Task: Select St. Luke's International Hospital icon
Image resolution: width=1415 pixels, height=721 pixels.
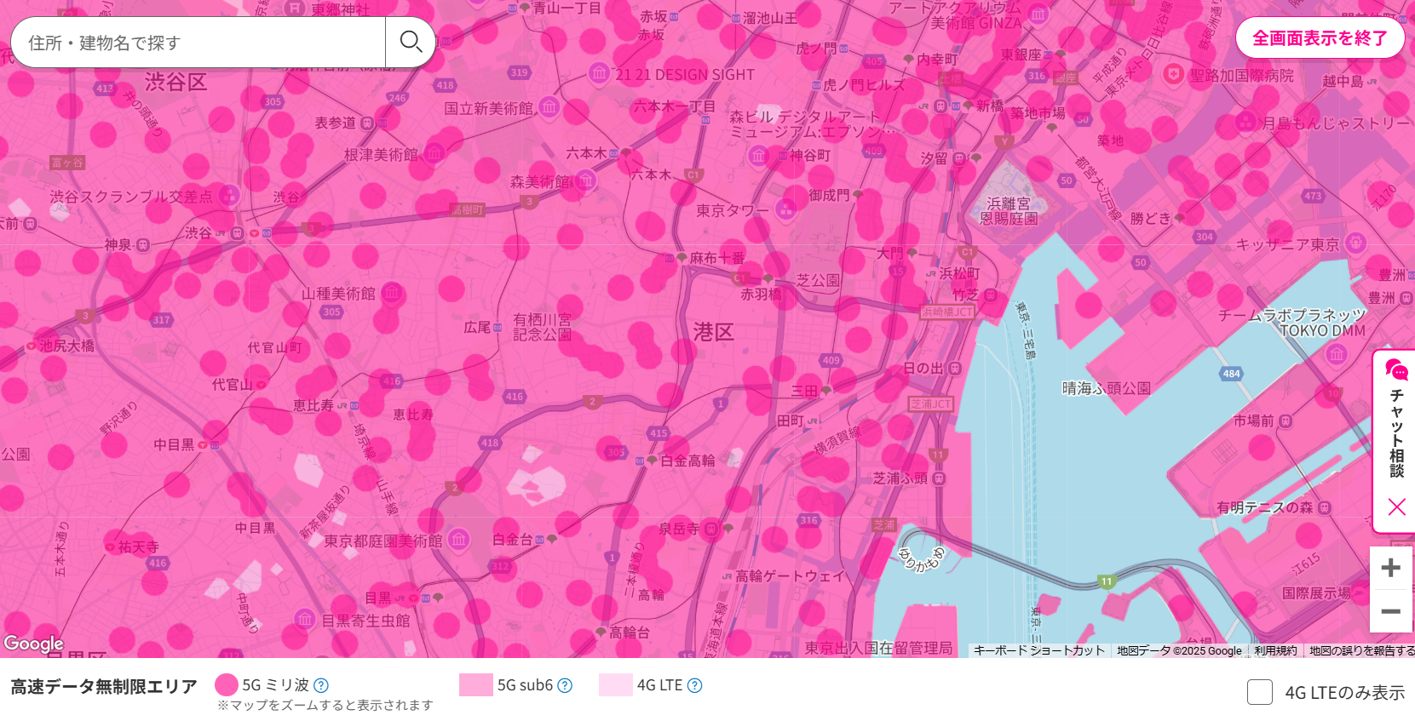Action: pyautogui.click(x=1173, y=75)
